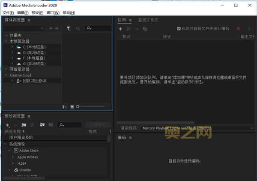Open the 窗口(W) menu
The image size is (257, 181).
click(x=53, y=12)
